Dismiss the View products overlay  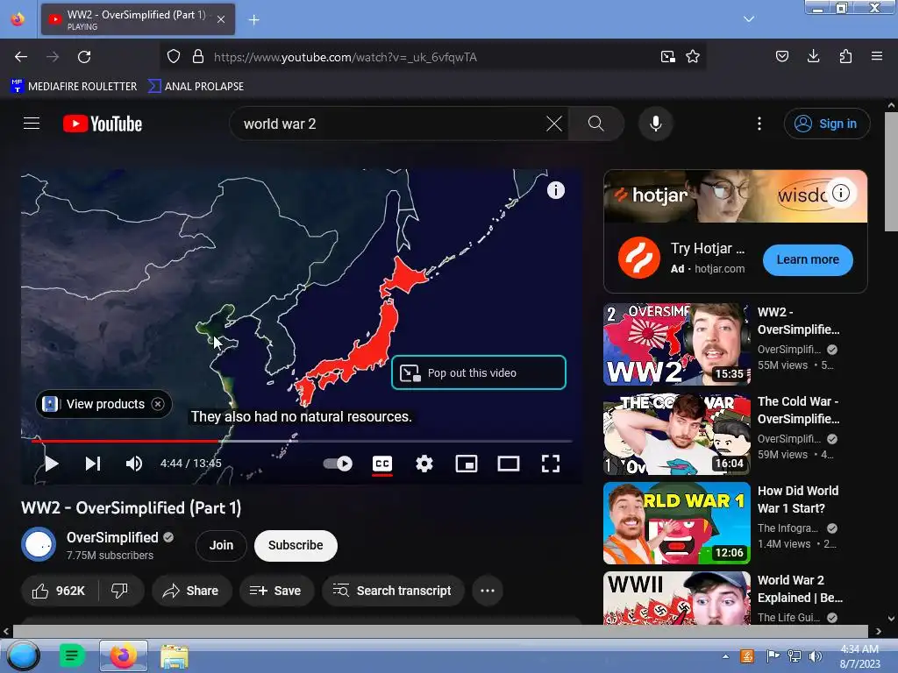pyautogui.click(x=158, y=404)
